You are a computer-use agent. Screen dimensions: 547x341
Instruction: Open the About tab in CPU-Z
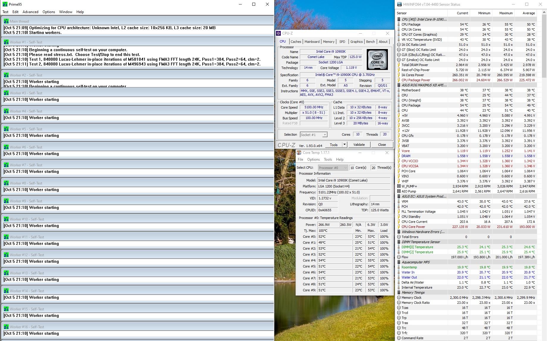(x=383, y=42)
